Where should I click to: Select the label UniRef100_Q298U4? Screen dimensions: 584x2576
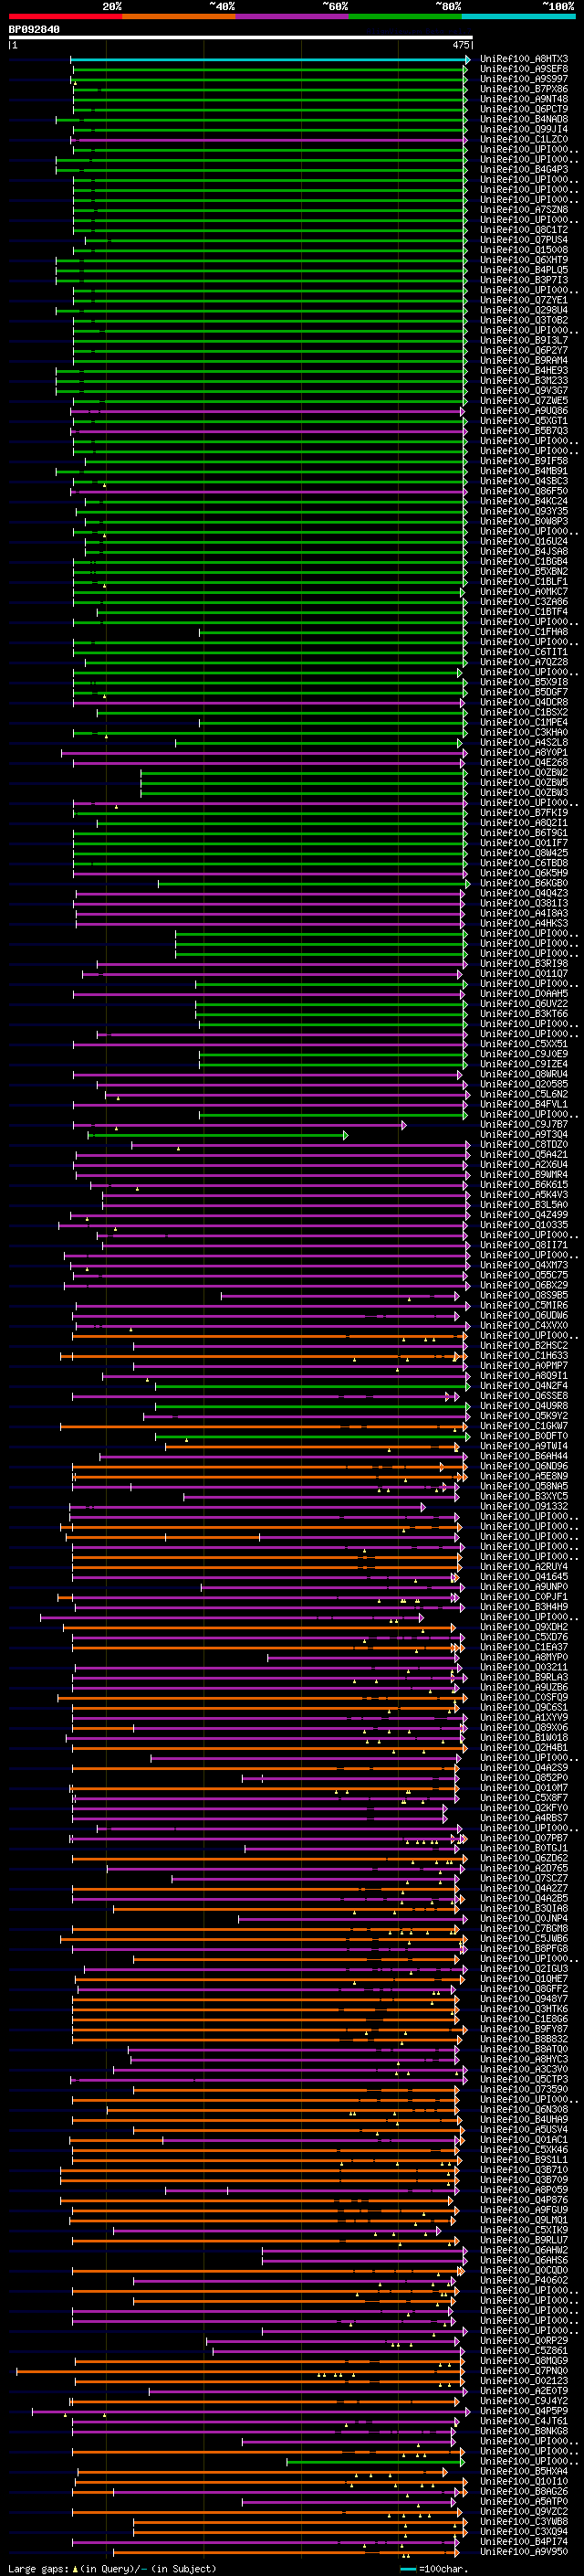[x=524, y=311]
